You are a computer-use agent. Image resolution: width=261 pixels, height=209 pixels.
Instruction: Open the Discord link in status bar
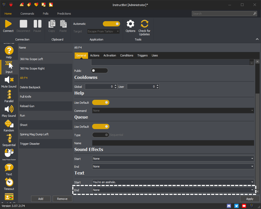click(x=229, y=206)
